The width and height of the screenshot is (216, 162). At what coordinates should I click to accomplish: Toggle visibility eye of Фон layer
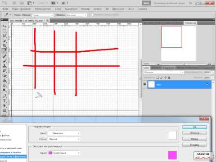coord(145,85)
